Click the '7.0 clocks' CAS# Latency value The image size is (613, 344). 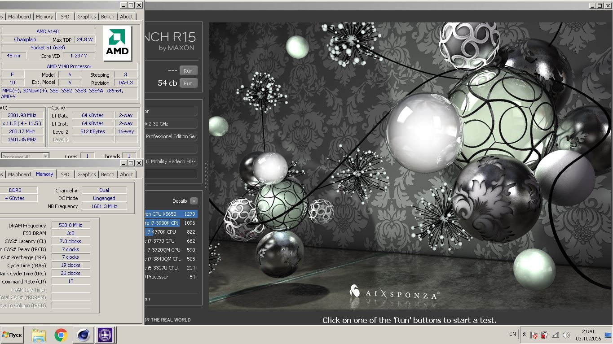[71, 241]
